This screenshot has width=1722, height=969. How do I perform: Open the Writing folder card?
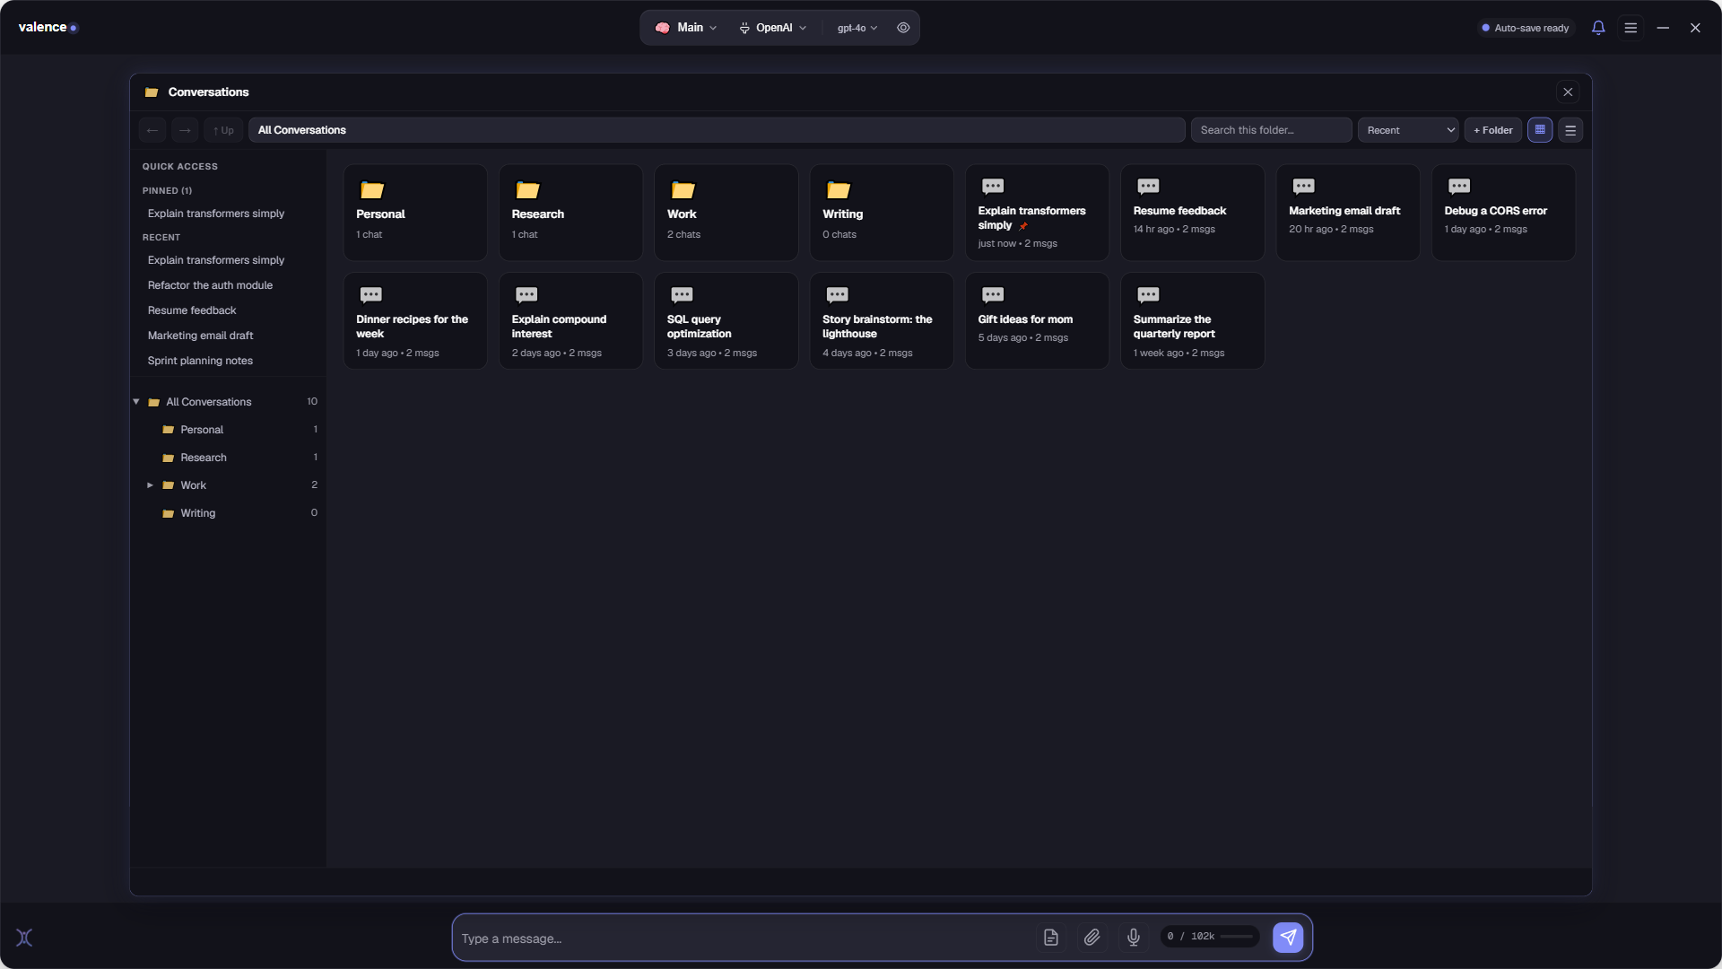click(882, 213)
